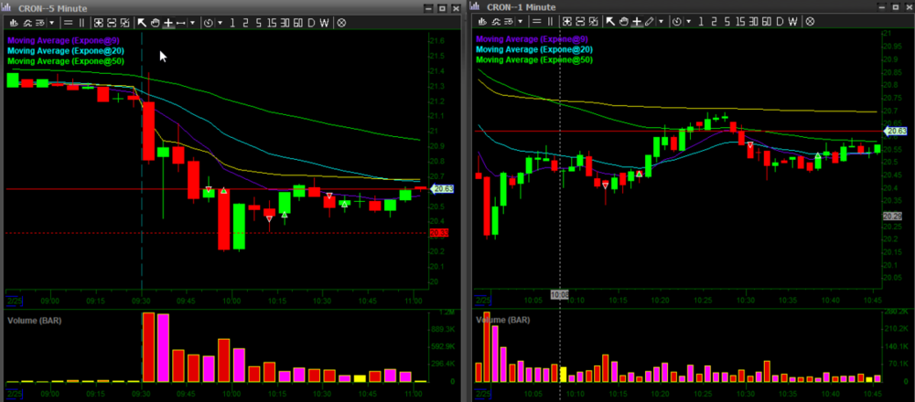The image size is (915, 402).
Task: Click the clock interval icon in 5 Minute chart
Action: coord(209,21)
